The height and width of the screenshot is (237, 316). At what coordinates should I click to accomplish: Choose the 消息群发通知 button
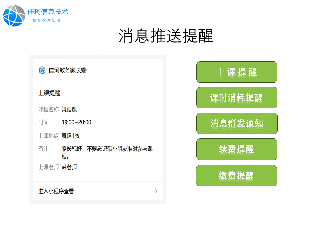tap(237, 123)
